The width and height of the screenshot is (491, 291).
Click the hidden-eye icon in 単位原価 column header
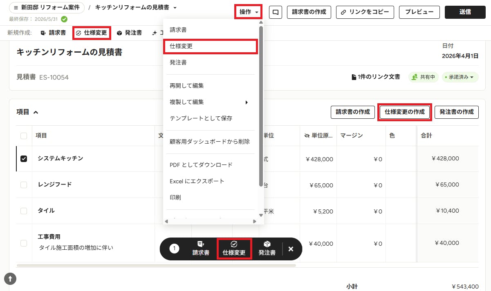pos(307,136)
